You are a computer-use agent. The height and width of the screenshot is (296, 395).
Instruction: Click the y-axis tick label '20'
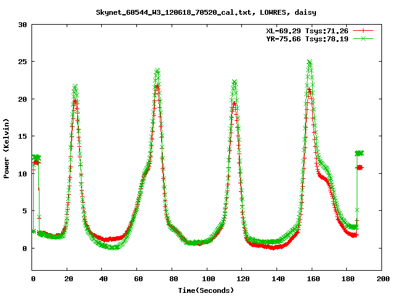pyautogui.click(x=23, y=99)
